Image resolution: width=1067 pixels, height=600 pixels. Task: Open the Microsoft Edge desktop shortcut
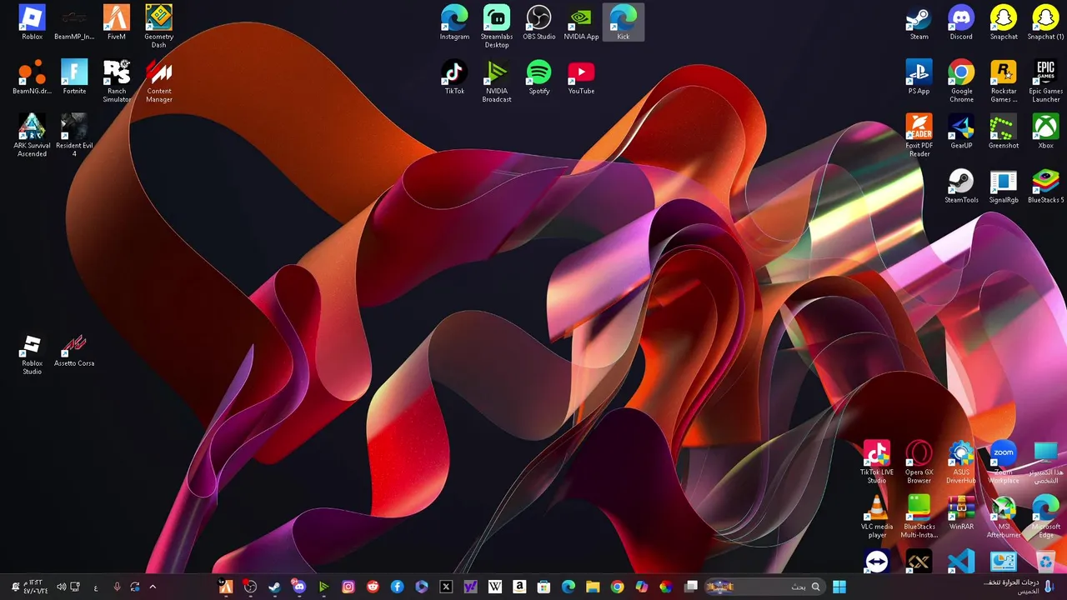[1045, 516]
